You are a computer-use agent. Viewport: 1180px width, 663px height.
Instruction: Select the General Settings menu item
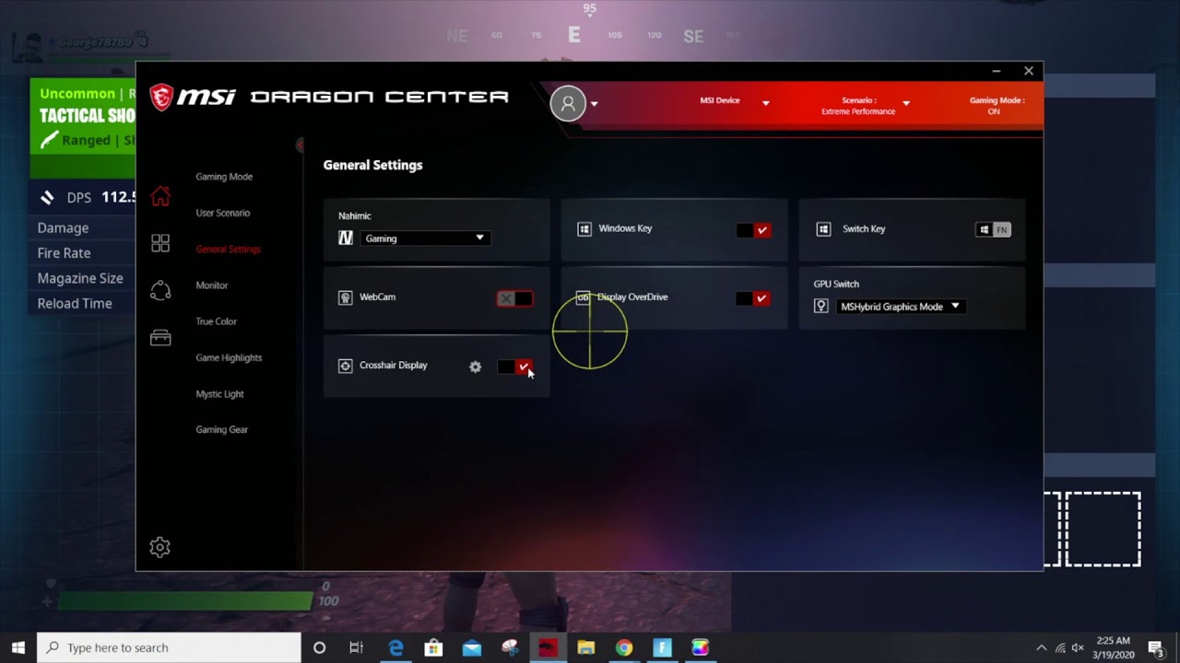228,250
